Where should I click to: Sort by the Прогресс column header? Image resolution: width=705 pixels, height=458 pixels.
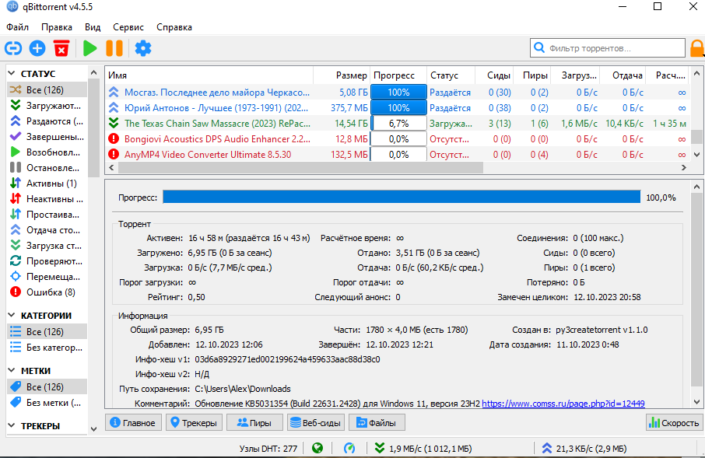[398, 75]
